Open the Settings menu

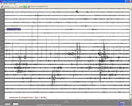click(x=5, y=4)
